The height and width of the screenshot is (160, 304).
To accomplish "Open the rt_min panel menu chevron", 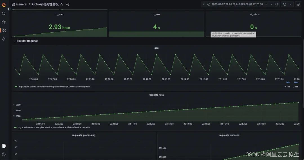I will pyautogui.click(x=259, y=15).
